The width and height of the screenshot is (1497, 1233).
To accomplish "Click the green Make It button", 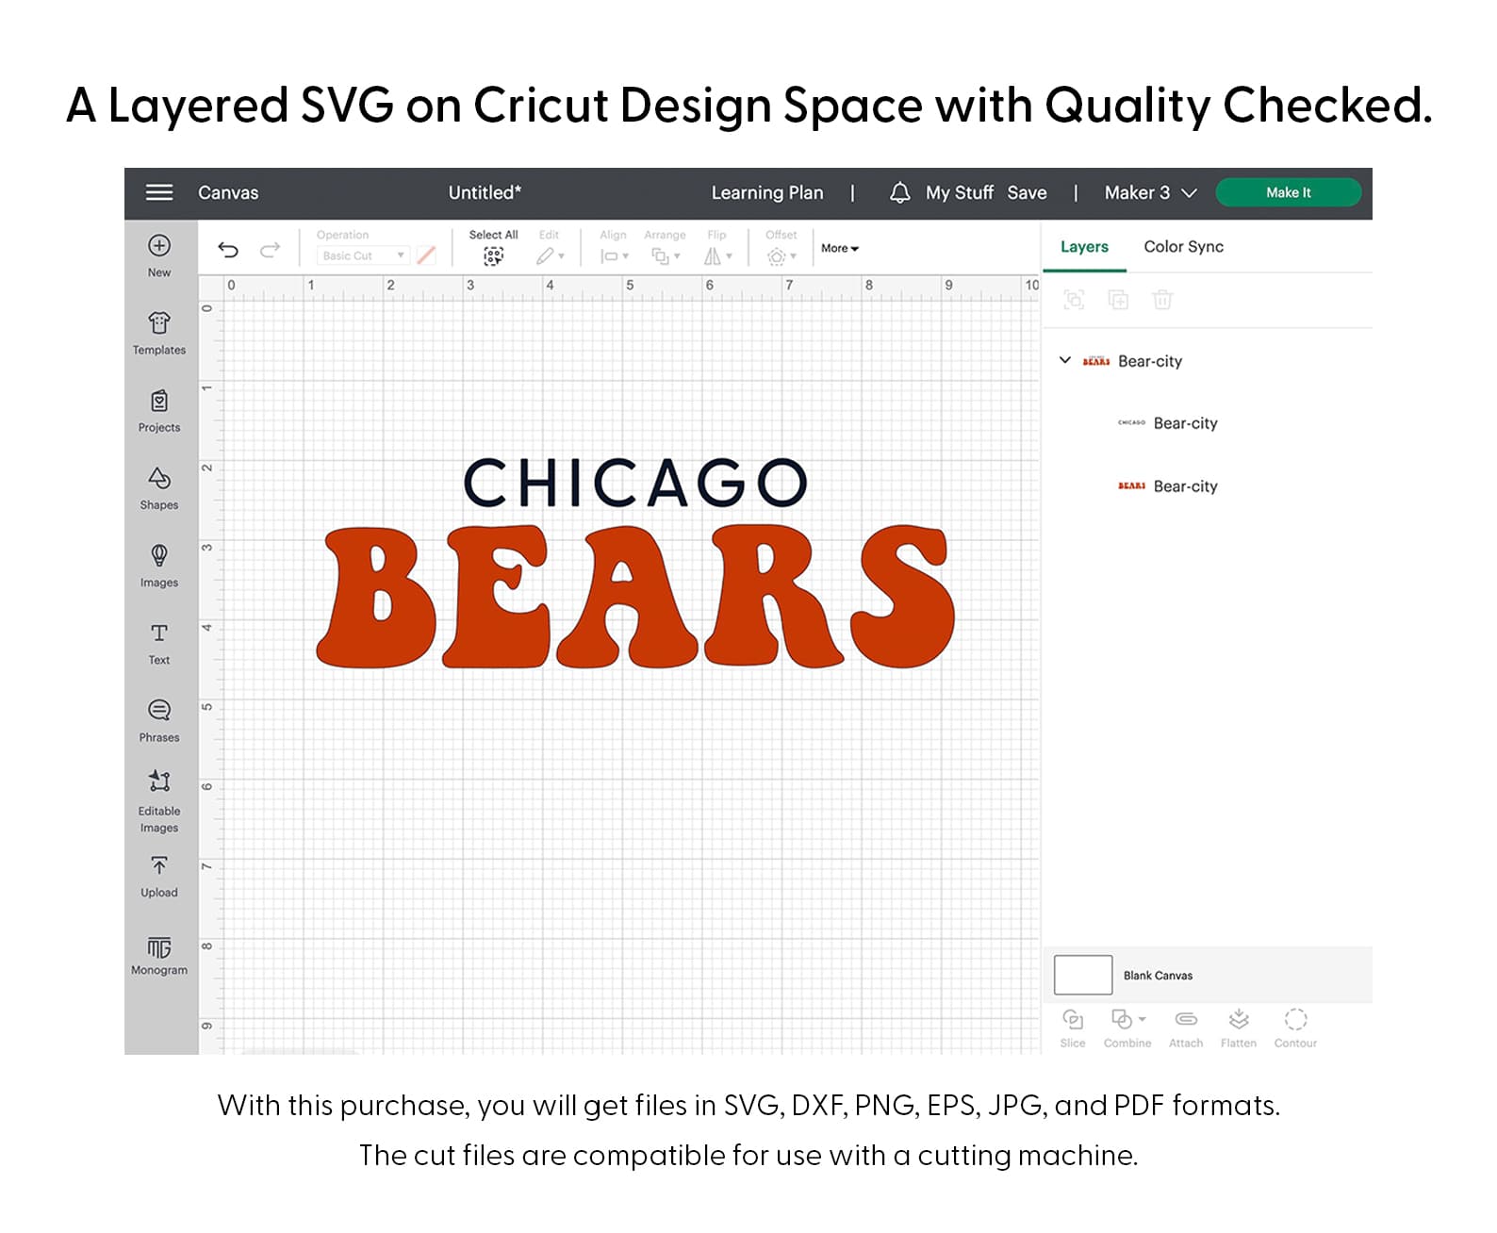I will pyautogui.click(x=1288, y=192).
